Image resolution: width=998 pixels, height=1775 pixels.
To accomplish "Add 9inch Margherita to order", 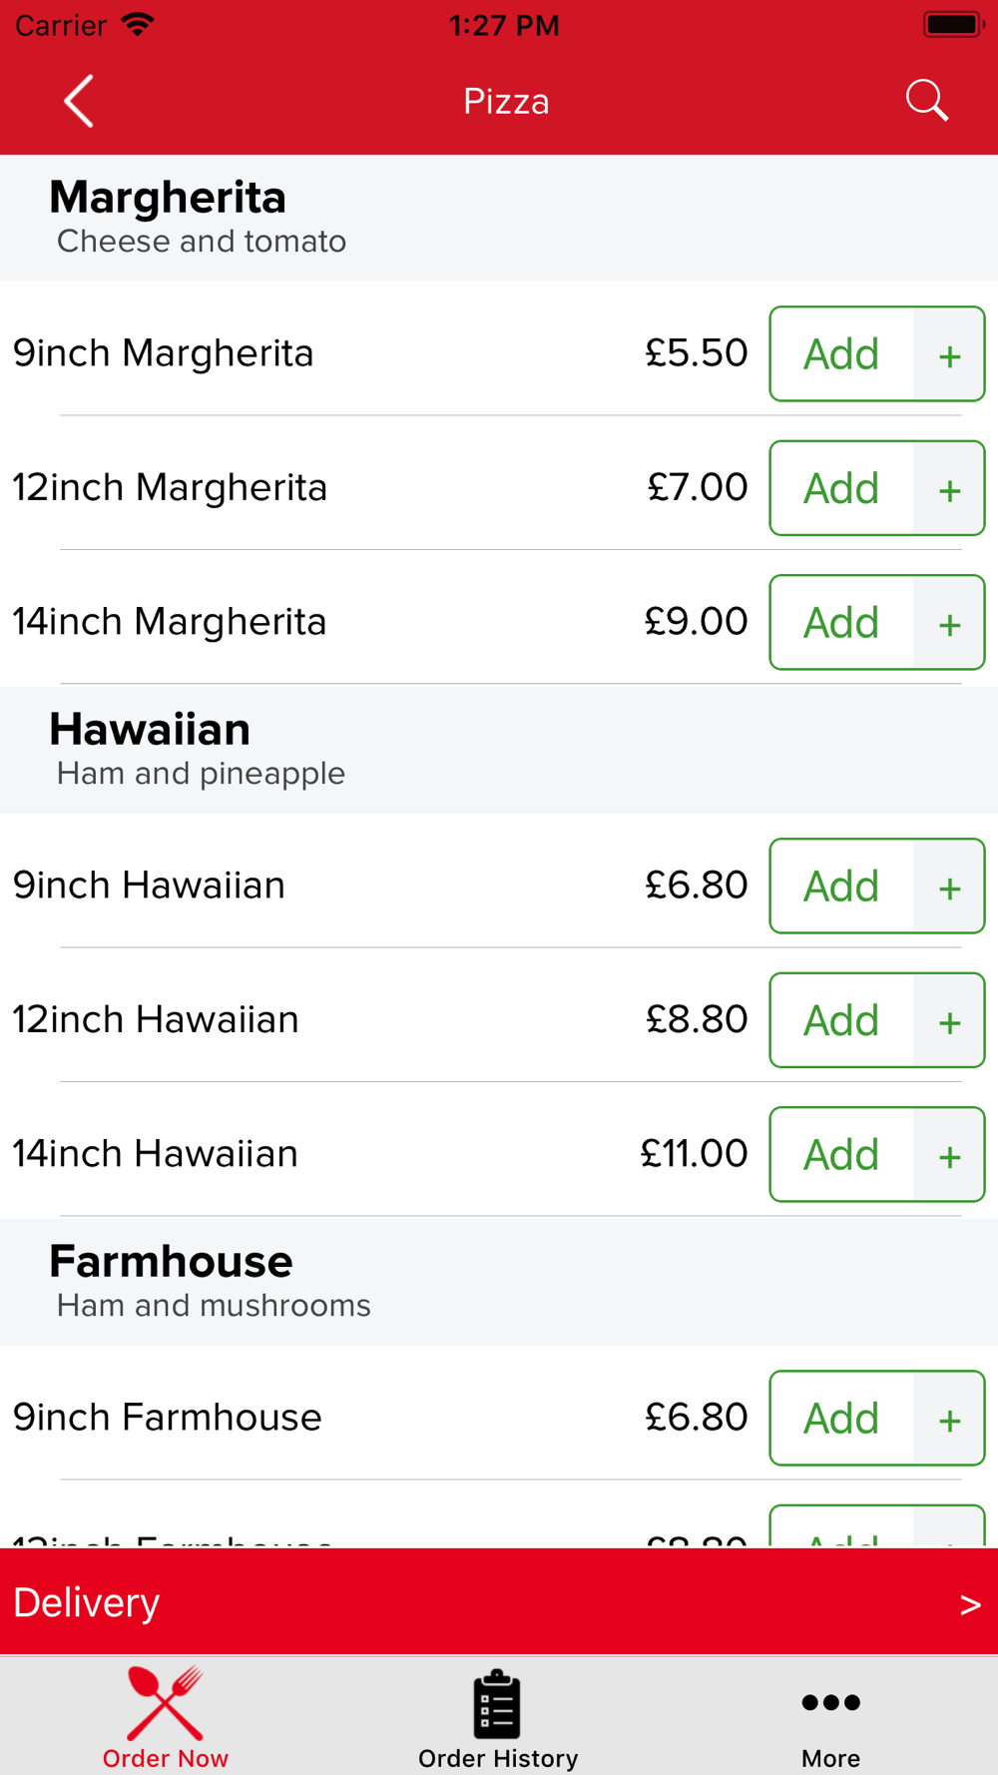I will point(841,354).
